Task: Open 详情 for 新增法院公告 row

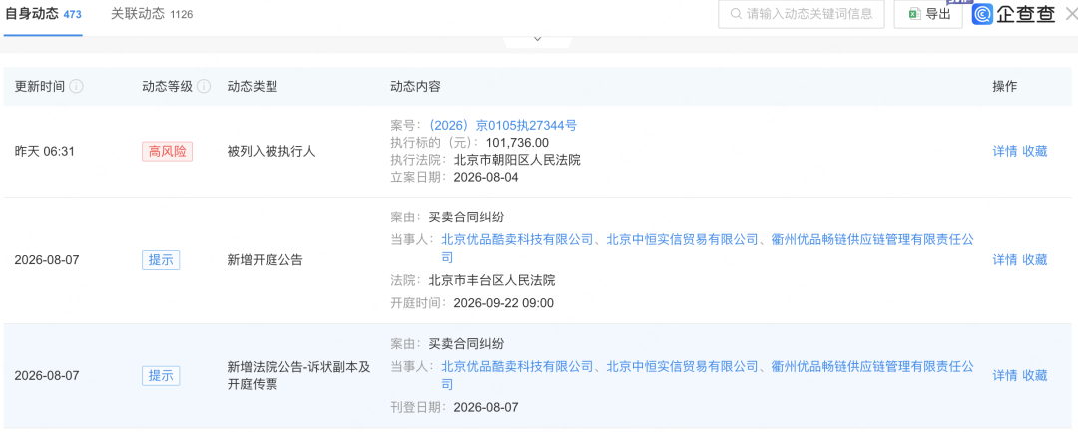Action: pyautogui.click(x=1005, y=375)
